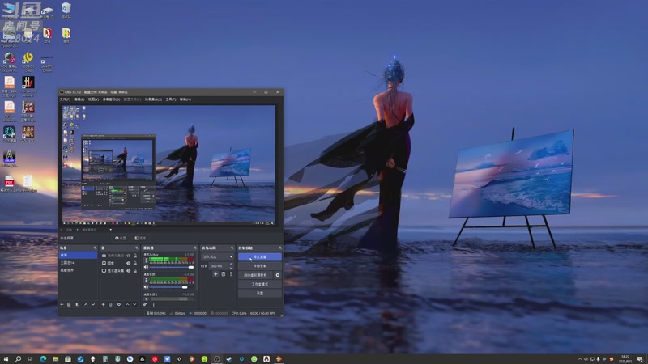Click the OBS preview canvas
The width and height of the screenshot is (648, 364).
(x=168, y=165)
